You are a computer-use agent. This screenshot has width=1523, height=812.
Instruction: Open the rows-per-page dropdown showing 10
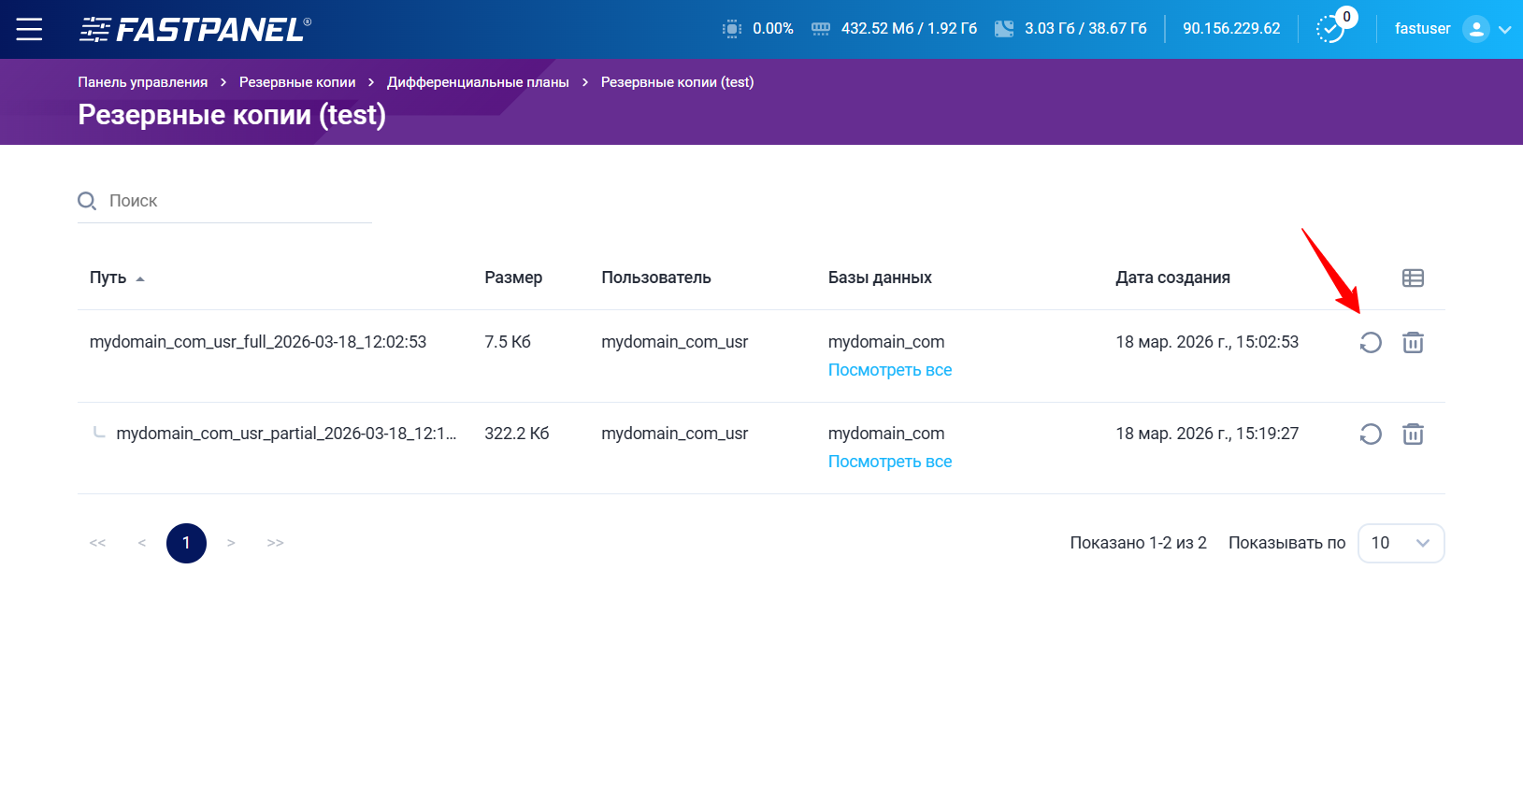pos(1400,543)
